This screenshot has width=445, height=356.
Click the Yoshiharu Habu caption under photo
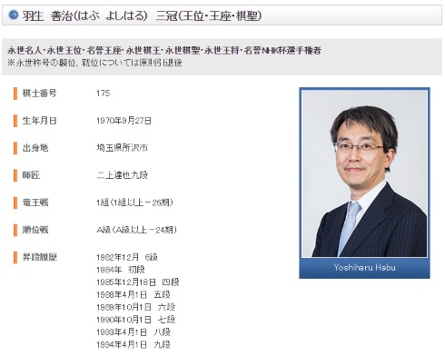[364, 267]
